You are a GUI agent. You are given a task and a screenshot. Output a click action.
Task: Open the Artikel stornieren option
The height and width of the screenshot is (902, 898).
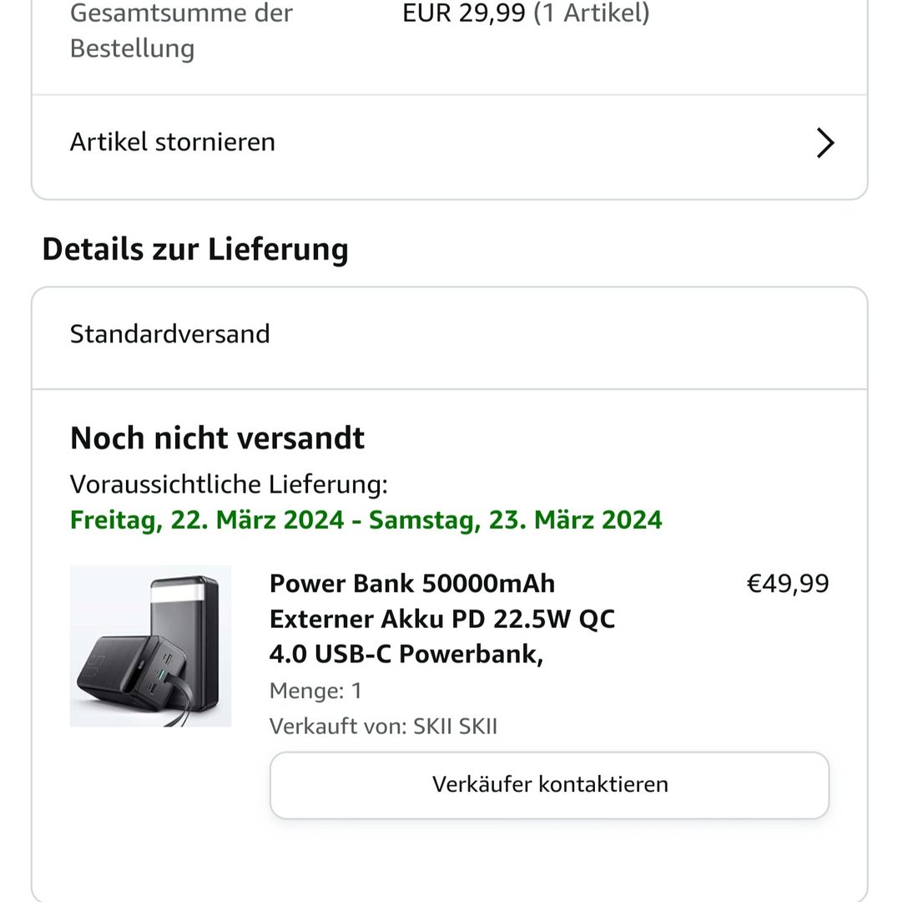[x=173, y=142]
